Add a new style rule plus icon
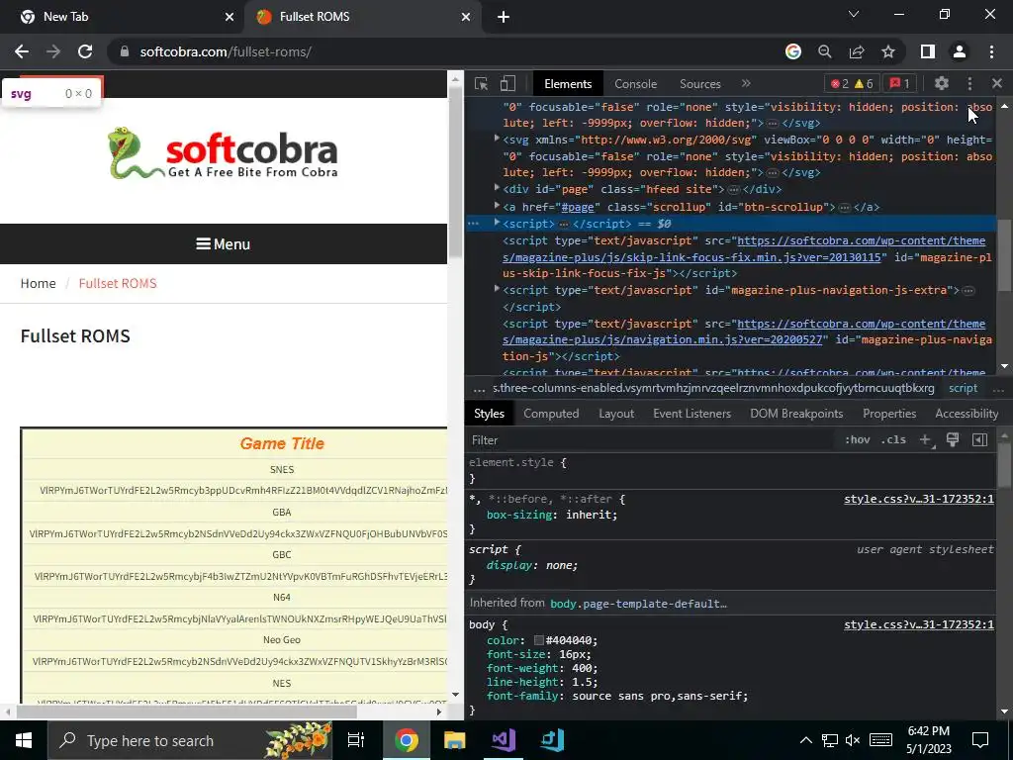The height and width of the screenshot is (760, 1013). point(925,439)
